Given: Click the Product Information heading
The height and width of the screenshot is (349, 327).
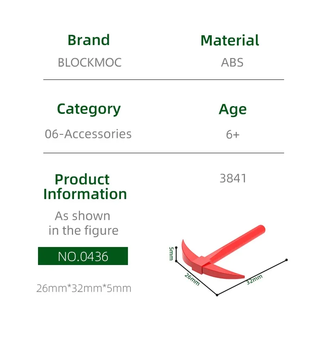Looking at the screenshot, I should (85, 187).
